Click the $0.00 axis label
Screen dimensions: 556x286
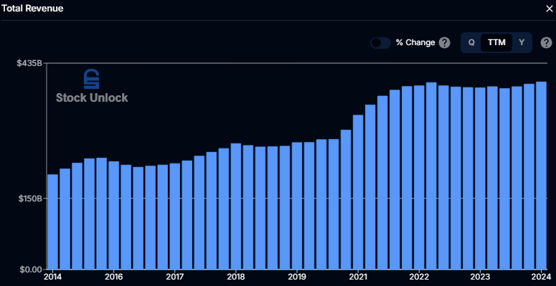[31, 270]
